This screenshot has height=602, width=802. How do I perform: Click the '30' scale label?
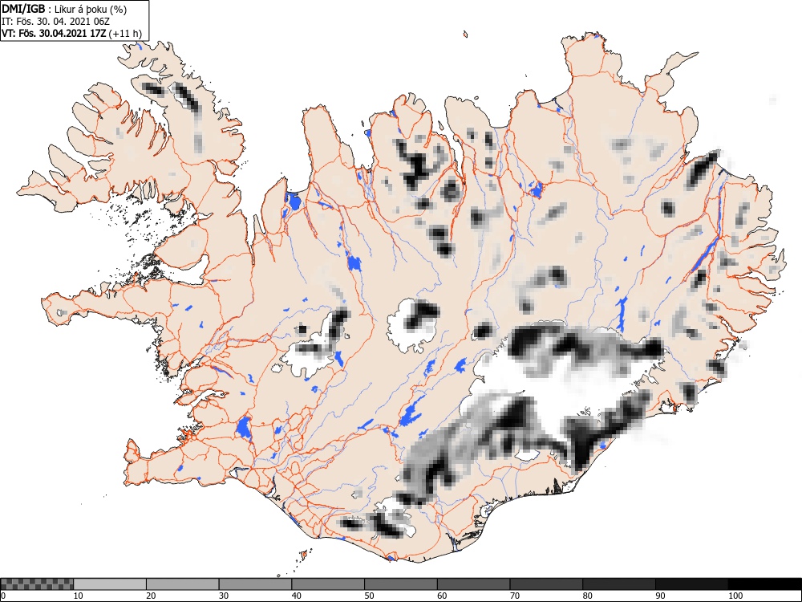224,596
